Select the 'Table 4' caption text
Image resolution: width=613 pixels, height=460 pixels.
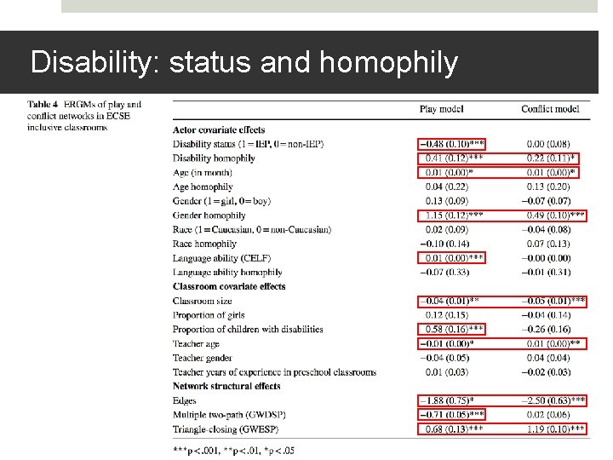tap(84, 116)
